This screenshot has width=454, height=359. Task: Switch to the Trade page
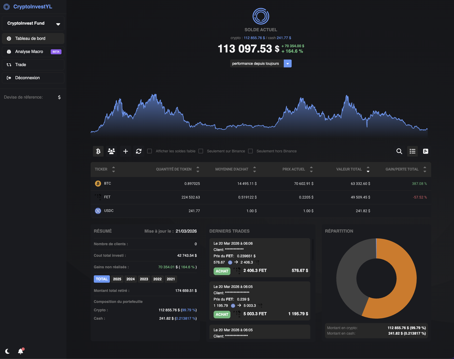tap(20, 65)
